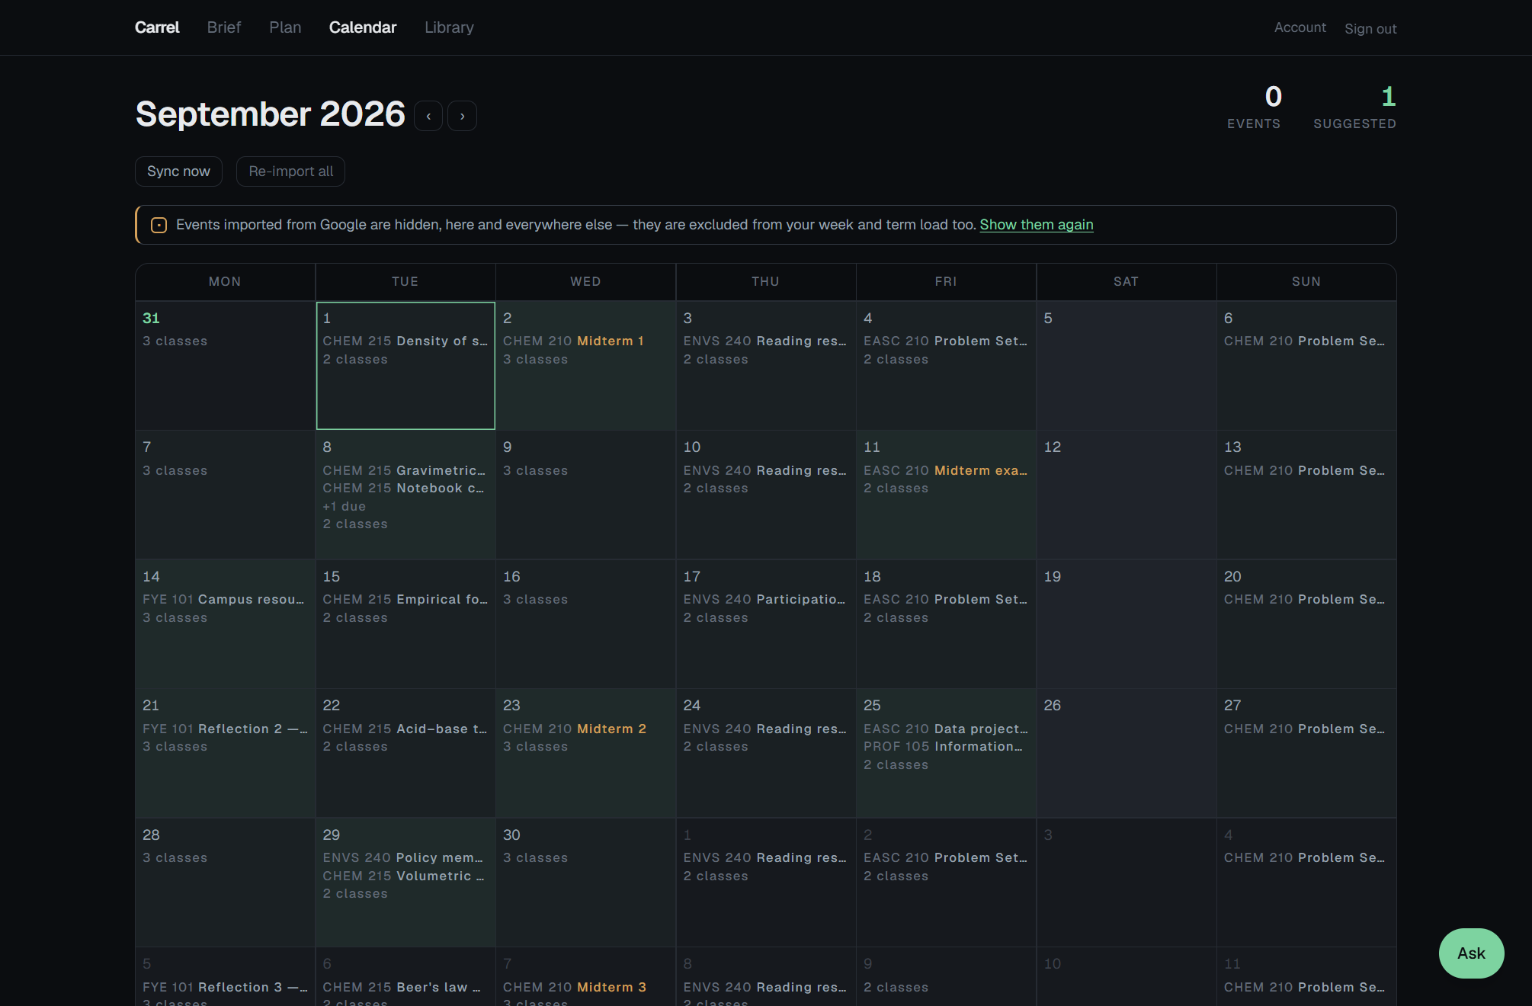Viewport: 1532px width, 1006px height.
Task: Open FYE 101 Reflection 3 entry
Action: click(225, 987)
